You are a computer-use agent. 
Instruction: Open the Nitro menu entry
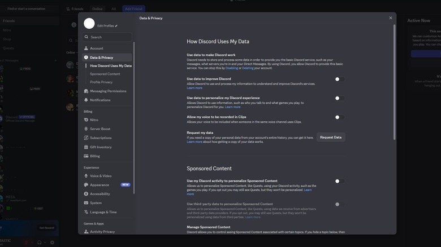point(107,120)
